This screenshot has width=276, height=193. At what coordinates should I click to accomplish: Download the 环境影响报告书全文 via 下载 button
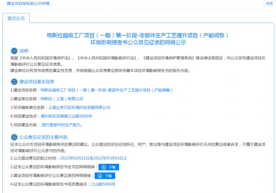coord(109,167)
